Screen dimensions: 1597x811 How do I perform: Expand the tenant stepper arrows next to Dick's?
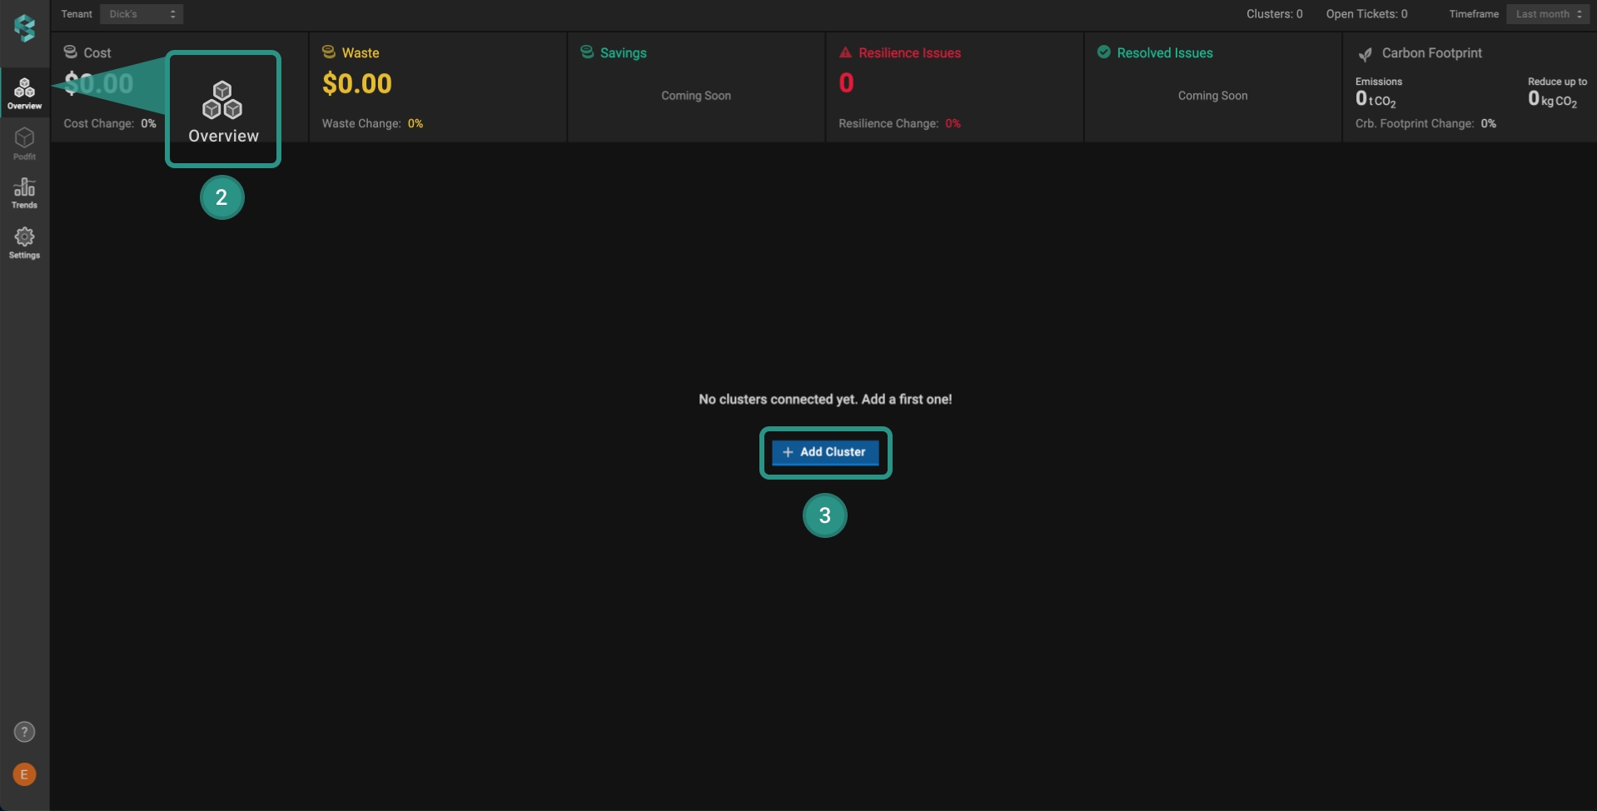click(x=172, y=13)
